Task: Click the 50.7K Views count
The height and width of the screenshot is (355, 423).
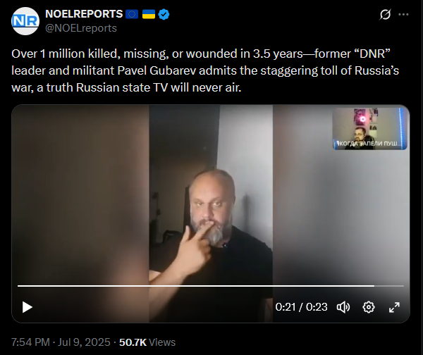Action: [147, 342]
